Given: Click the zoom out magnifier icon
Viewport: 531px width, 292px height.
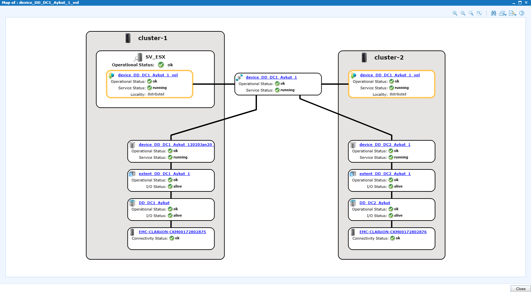Looking at the screenshot, I should click(463, 13).
